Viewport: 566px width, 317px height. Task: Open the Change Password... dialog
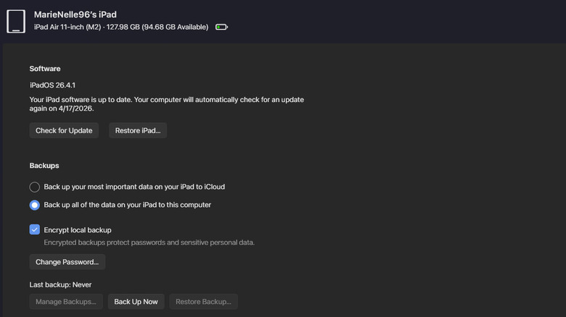click(67, 262)
